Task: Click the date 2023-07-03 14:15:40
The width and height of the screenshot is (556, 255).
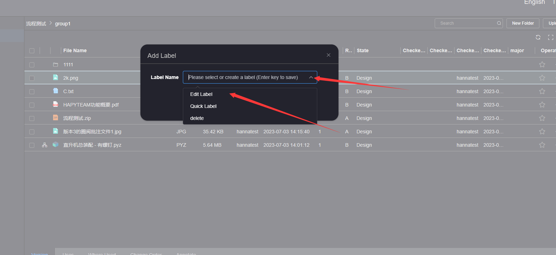Action: coord(286,132)
